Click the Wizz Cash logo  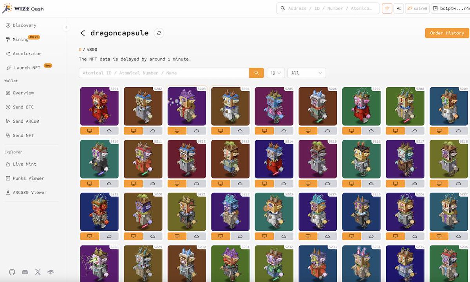(x=23, y=8)
